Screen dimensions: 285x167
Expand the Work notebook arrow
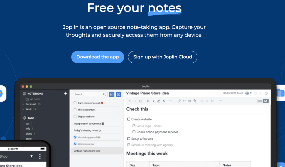[x=23, y=109]
